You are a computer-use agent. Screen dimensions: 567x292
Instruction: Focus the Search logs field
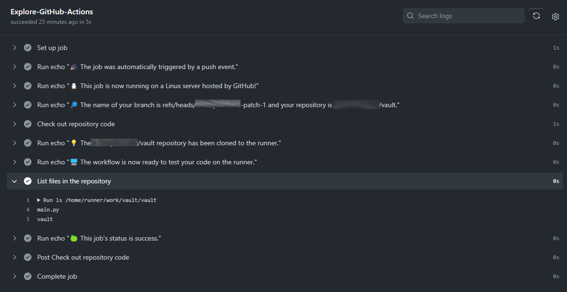464,16
